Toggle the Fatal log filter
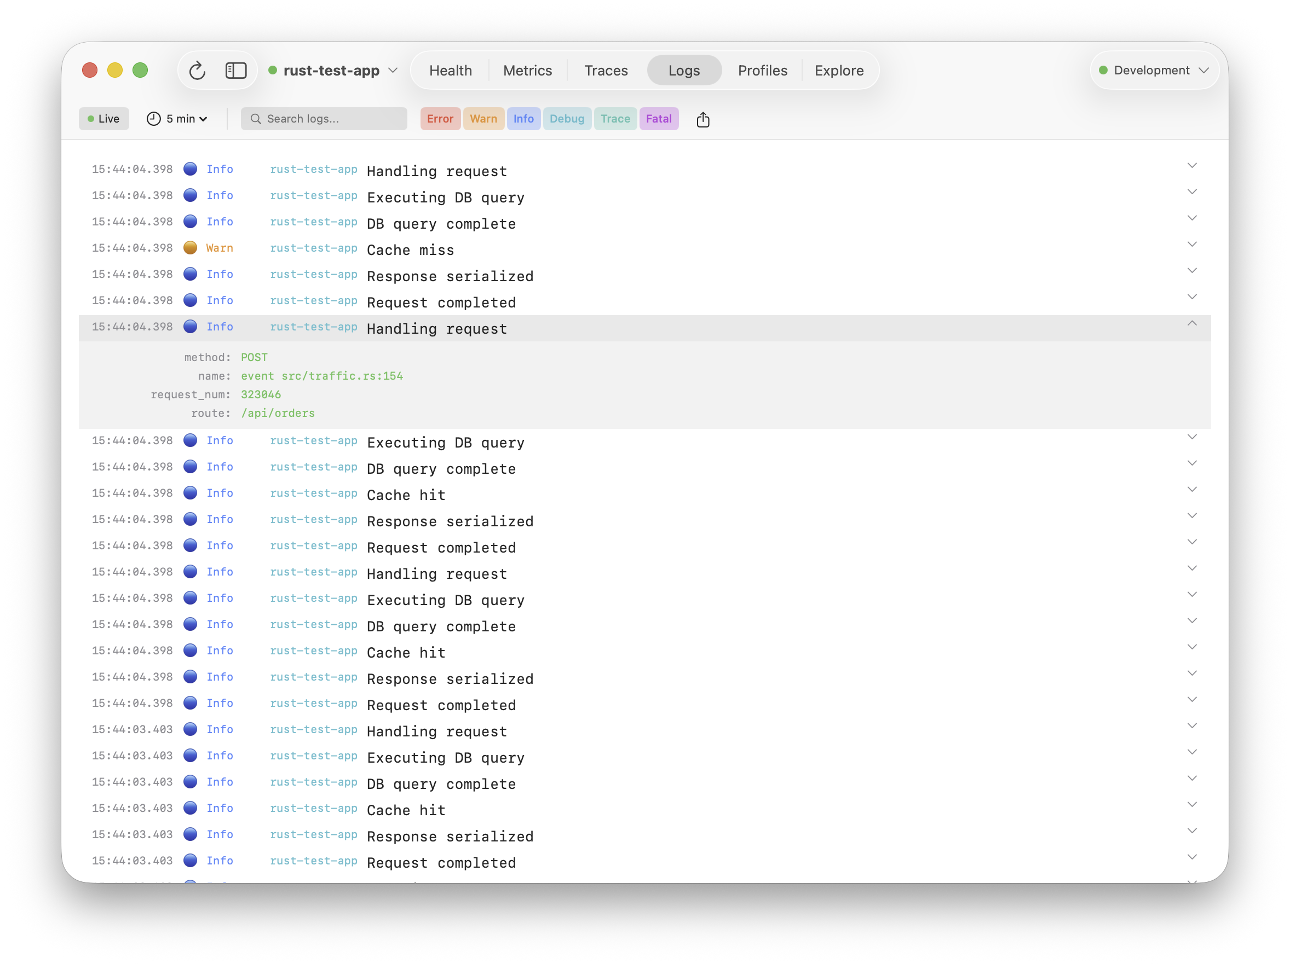 [659, 118]
